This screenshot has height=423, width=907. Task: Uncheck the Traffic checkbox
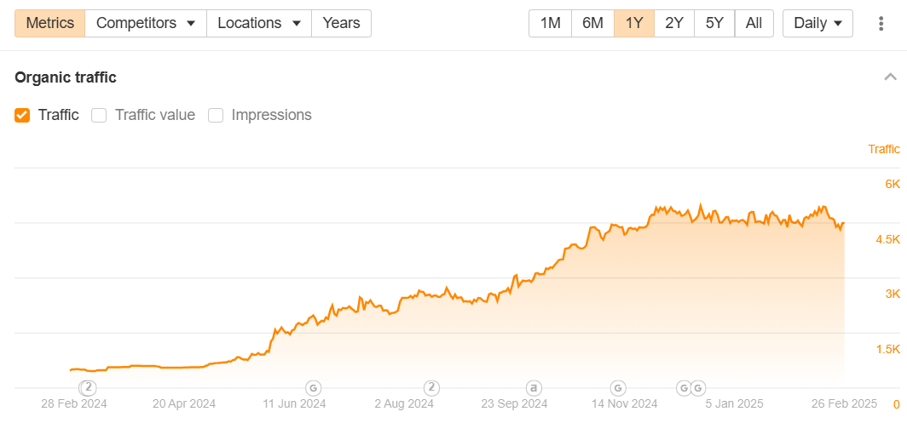point(22,115)
